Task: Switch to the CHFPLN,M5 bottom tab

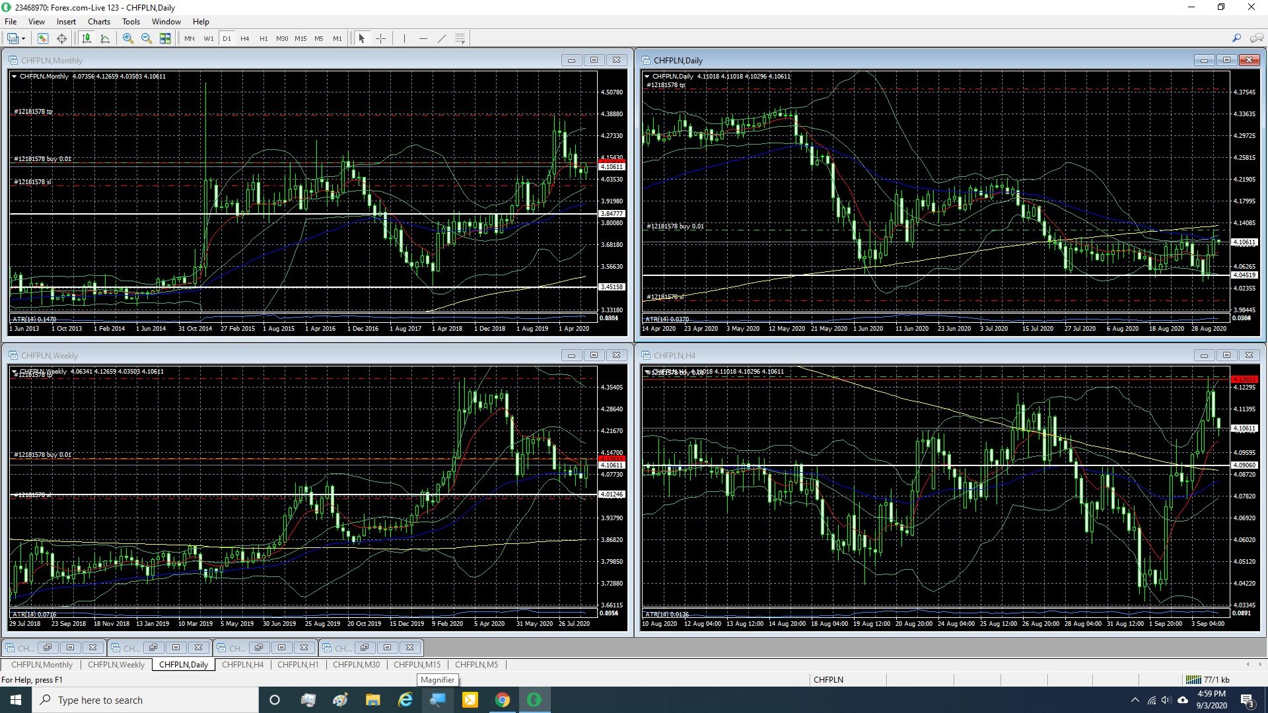Action: coord(476,665)
